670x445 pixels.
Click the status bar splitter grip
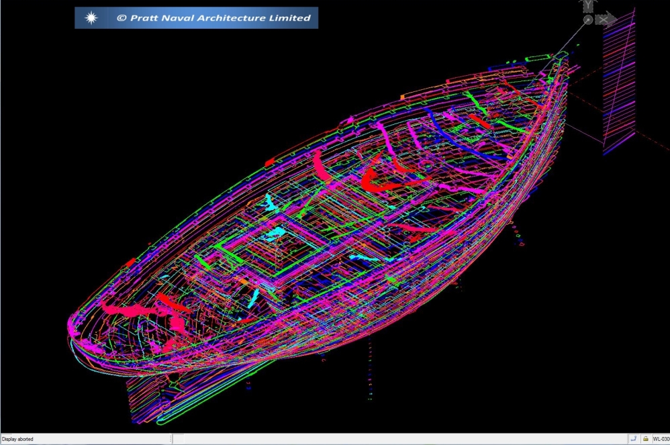(x=172, y=439)
